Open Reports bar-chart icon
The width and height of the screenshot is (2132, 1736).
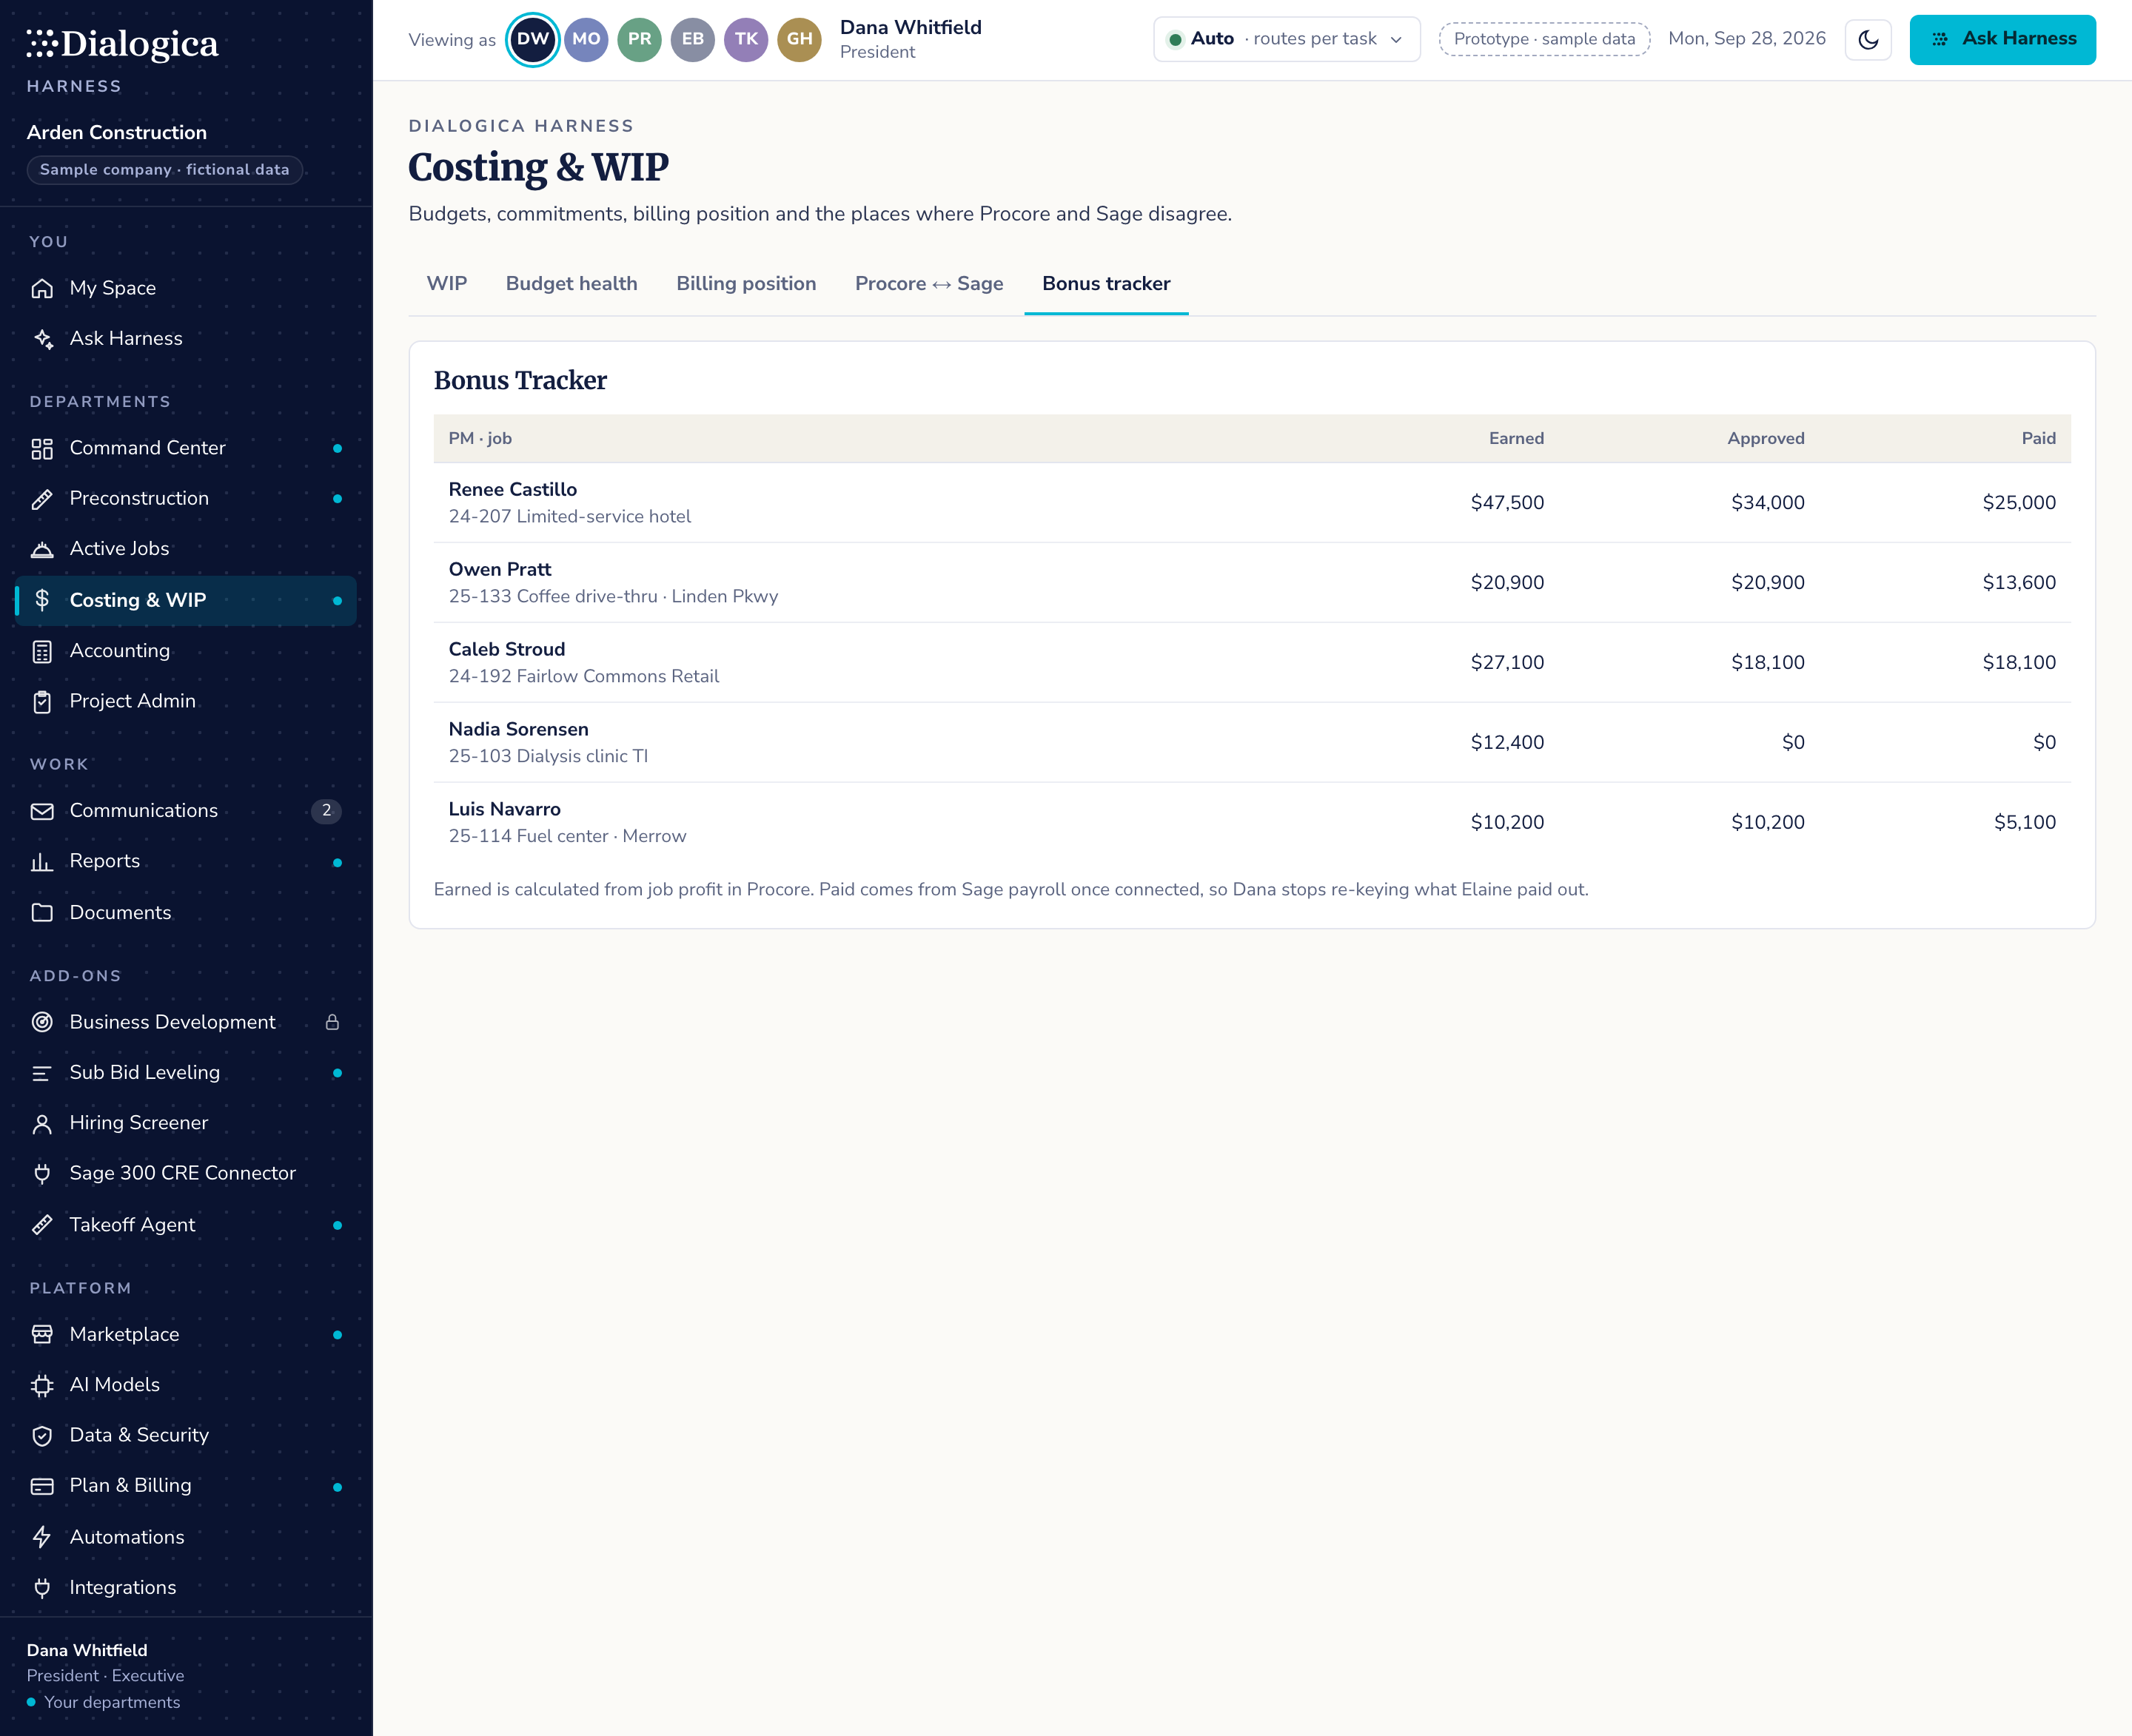coord(42,861)
